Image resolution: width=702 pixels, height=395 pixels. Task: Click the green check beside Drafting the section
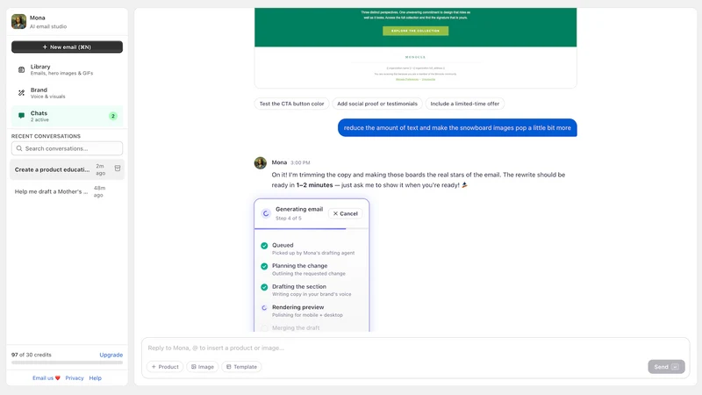click(264, 287)
